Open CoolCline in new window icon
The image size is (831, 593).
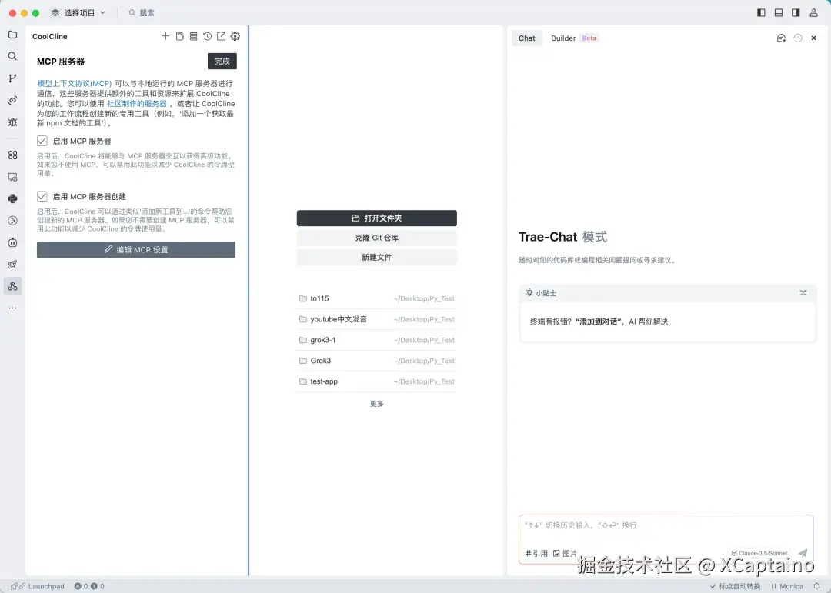221,36
